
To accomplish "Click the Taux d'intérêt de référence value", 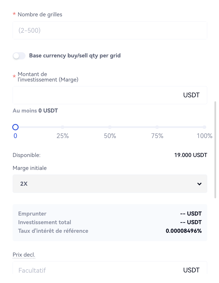I will tap(184, 231).
